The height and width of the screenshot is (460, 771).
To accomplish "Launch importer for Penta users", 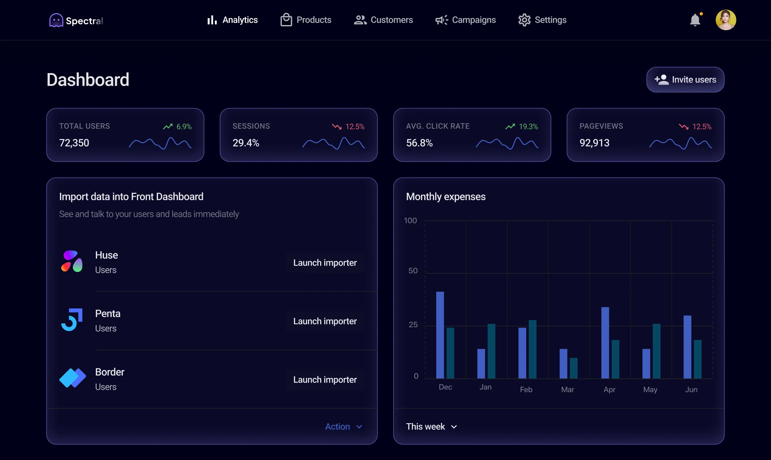I will pos(325,321).
